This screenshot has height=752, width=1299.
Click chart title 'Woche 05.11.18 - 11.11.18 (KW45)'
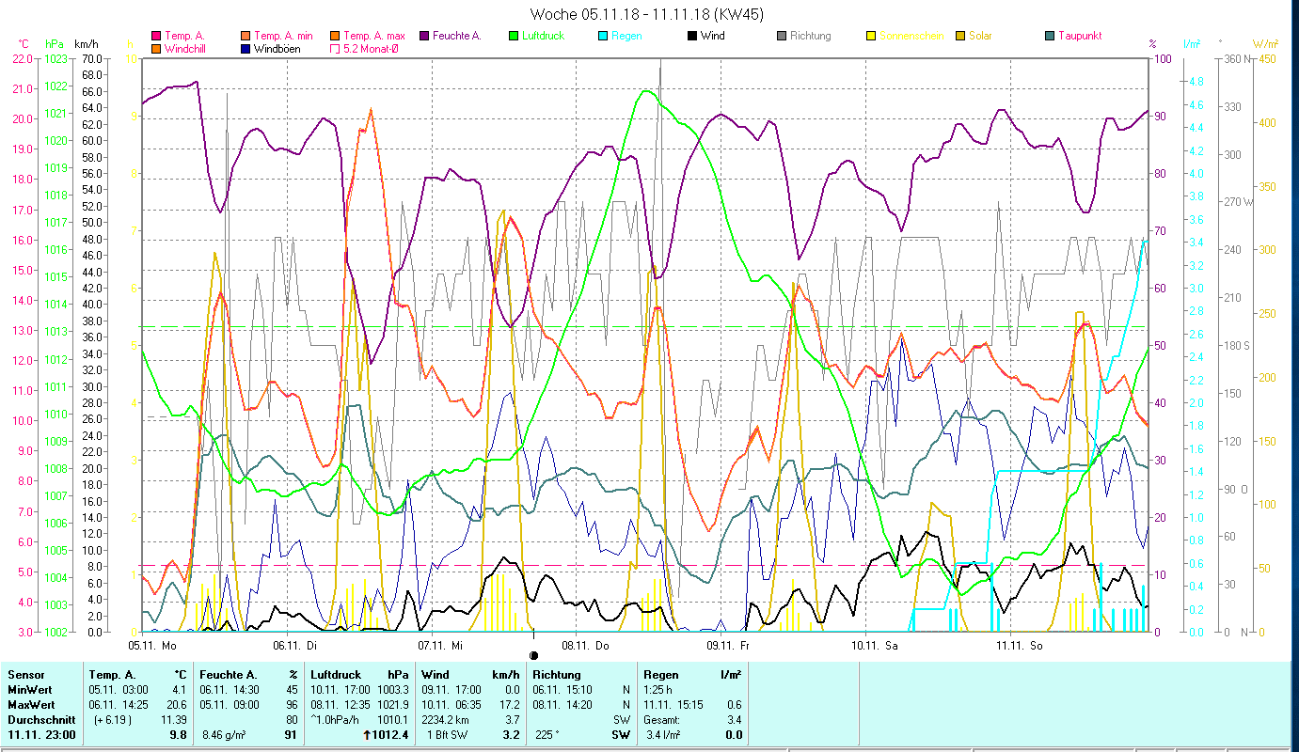(647, 14)
